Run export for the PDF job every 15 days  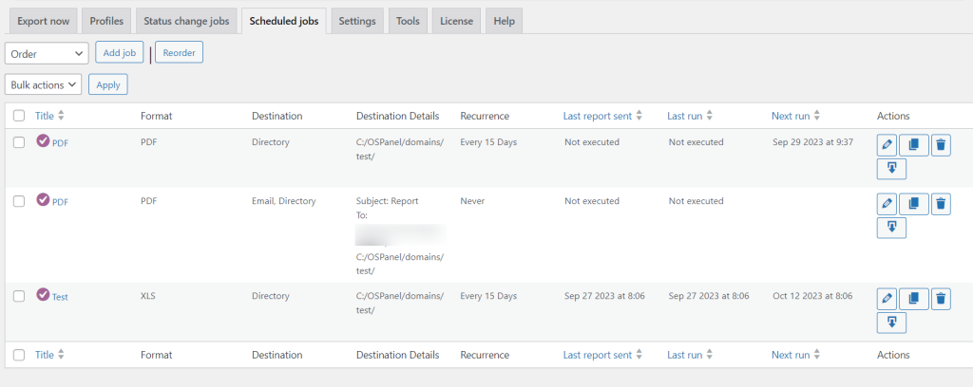point(891,169)
